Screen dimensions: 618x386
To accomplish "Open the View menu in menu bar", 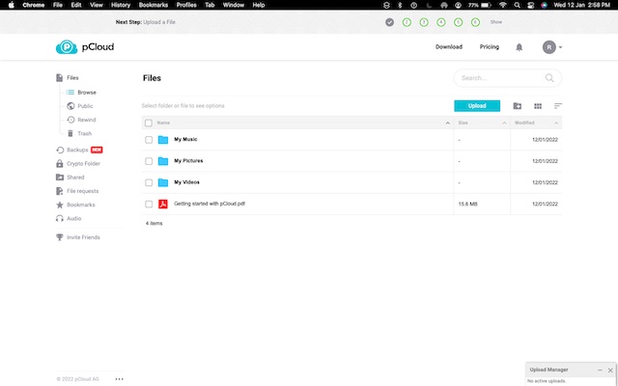I will pos(97,5).
